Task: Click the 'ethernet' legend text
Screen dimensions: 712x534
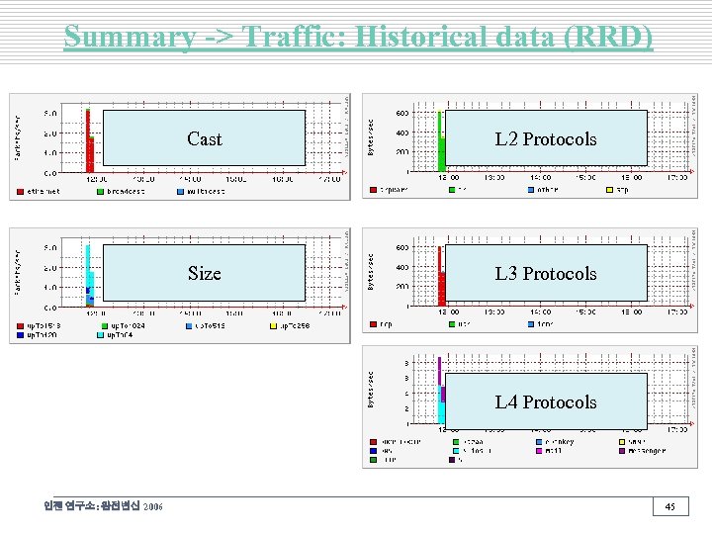Action: tap(44, 192)
